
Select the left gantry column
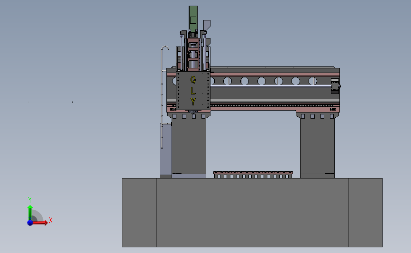[189, 146]
